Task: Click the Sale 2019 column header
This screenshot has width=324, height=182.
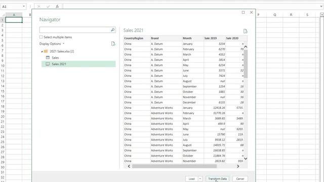Action: coord(215,38)
